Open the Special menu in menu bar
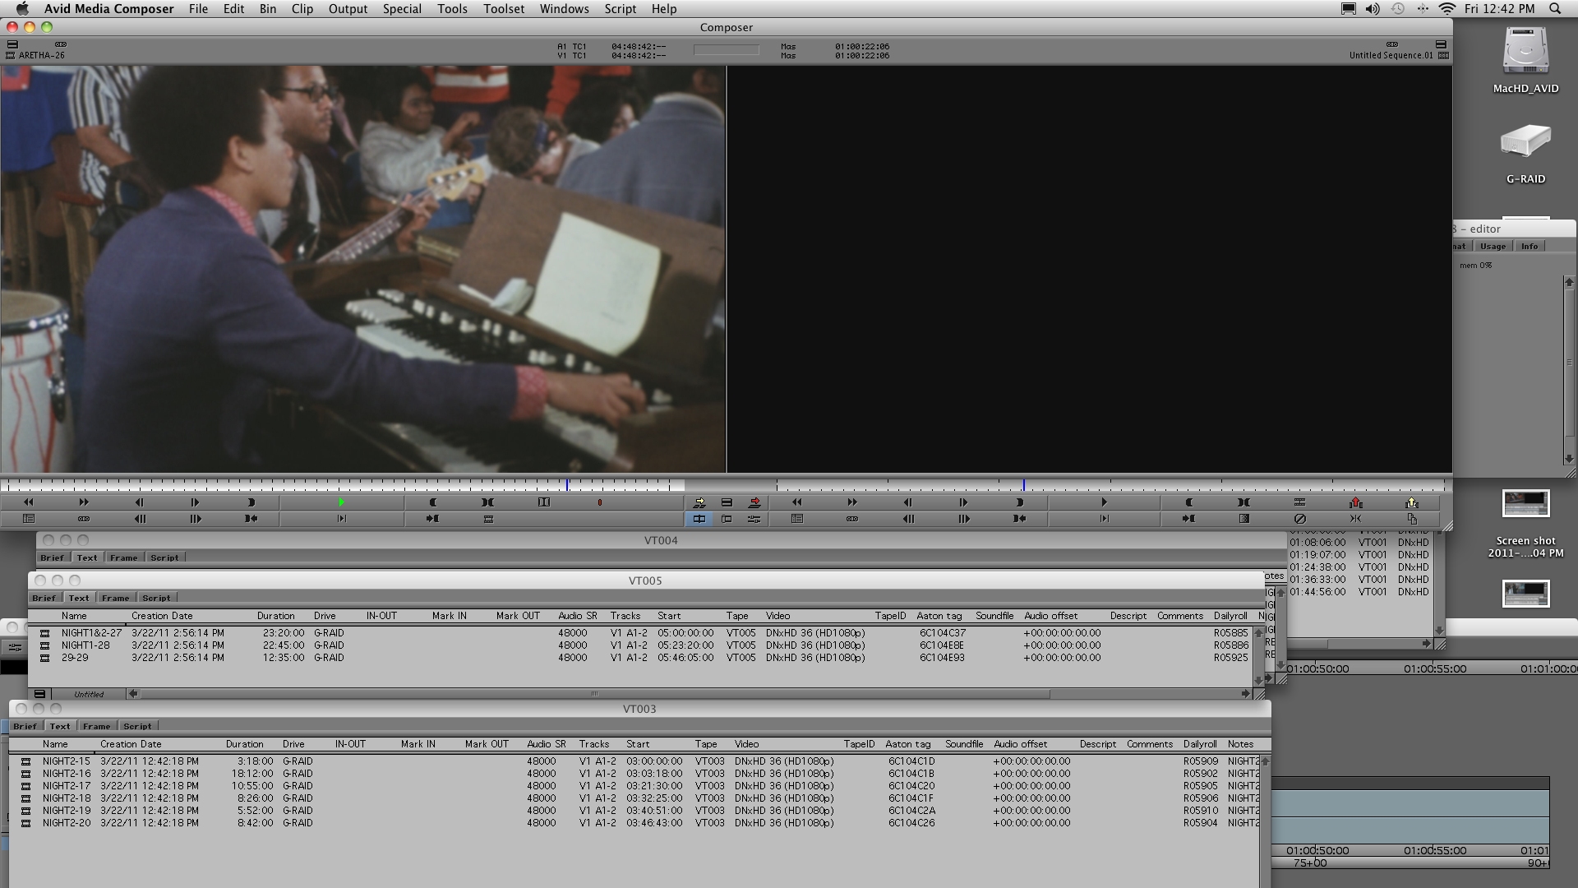The image size is (1578, 888). pyautogui.click(x=401, y=9)
